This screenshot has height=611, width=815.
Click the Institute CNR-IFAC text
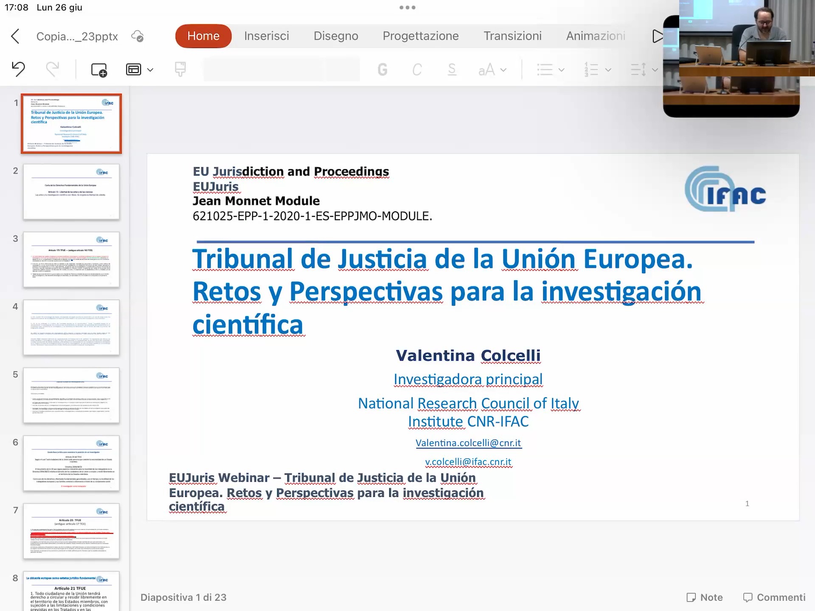(468, 422)
